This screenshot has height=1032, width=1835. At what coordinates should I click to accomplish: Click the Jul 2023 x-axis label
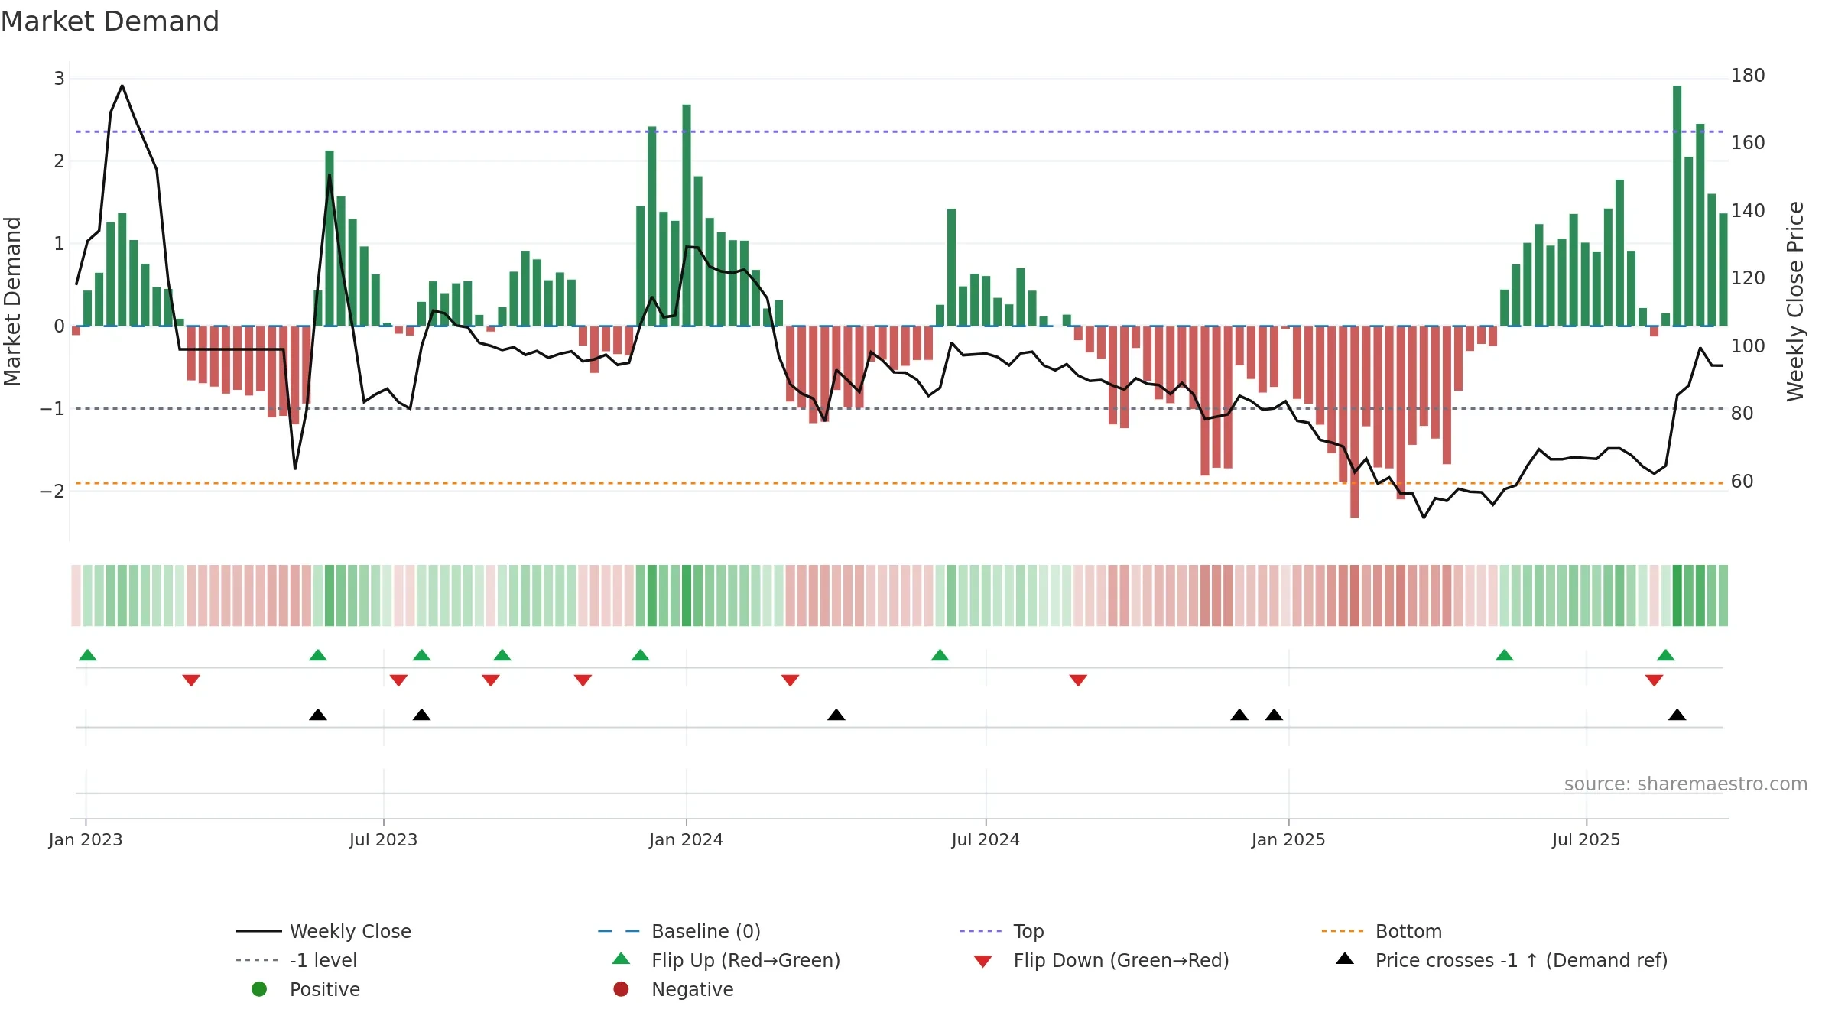coord(384,839)
